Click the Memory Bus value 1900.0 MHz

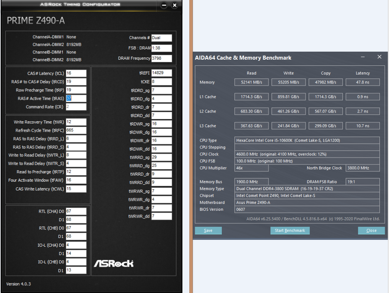tap(251, 182)
